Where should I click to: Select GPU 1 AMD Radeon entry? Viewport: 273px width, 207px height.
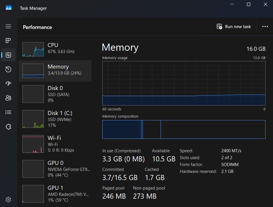tap(55, 193)
